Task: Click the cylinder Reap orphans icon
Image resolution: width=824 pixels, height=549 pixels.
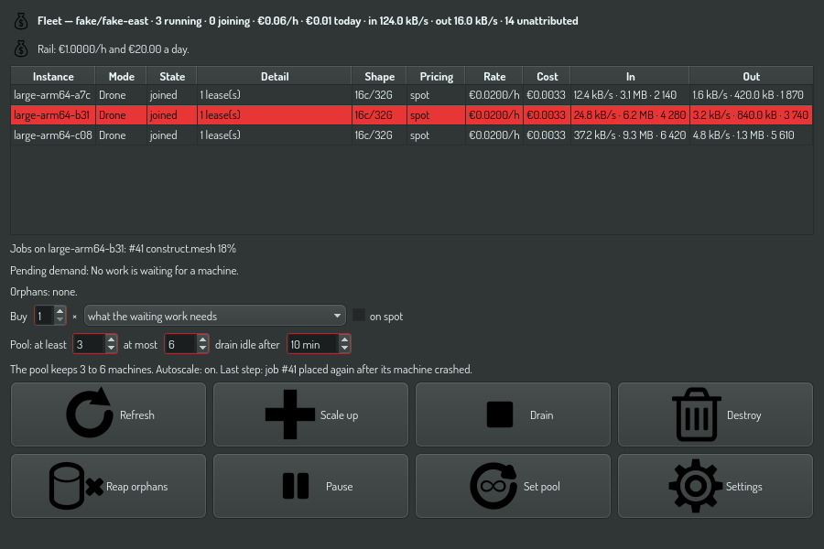Action: pos(76,486)
